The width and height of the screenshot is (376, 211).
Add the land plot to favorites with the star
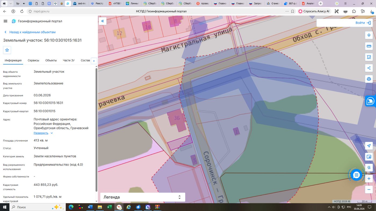pyautogui.click(x=7, y=50)
